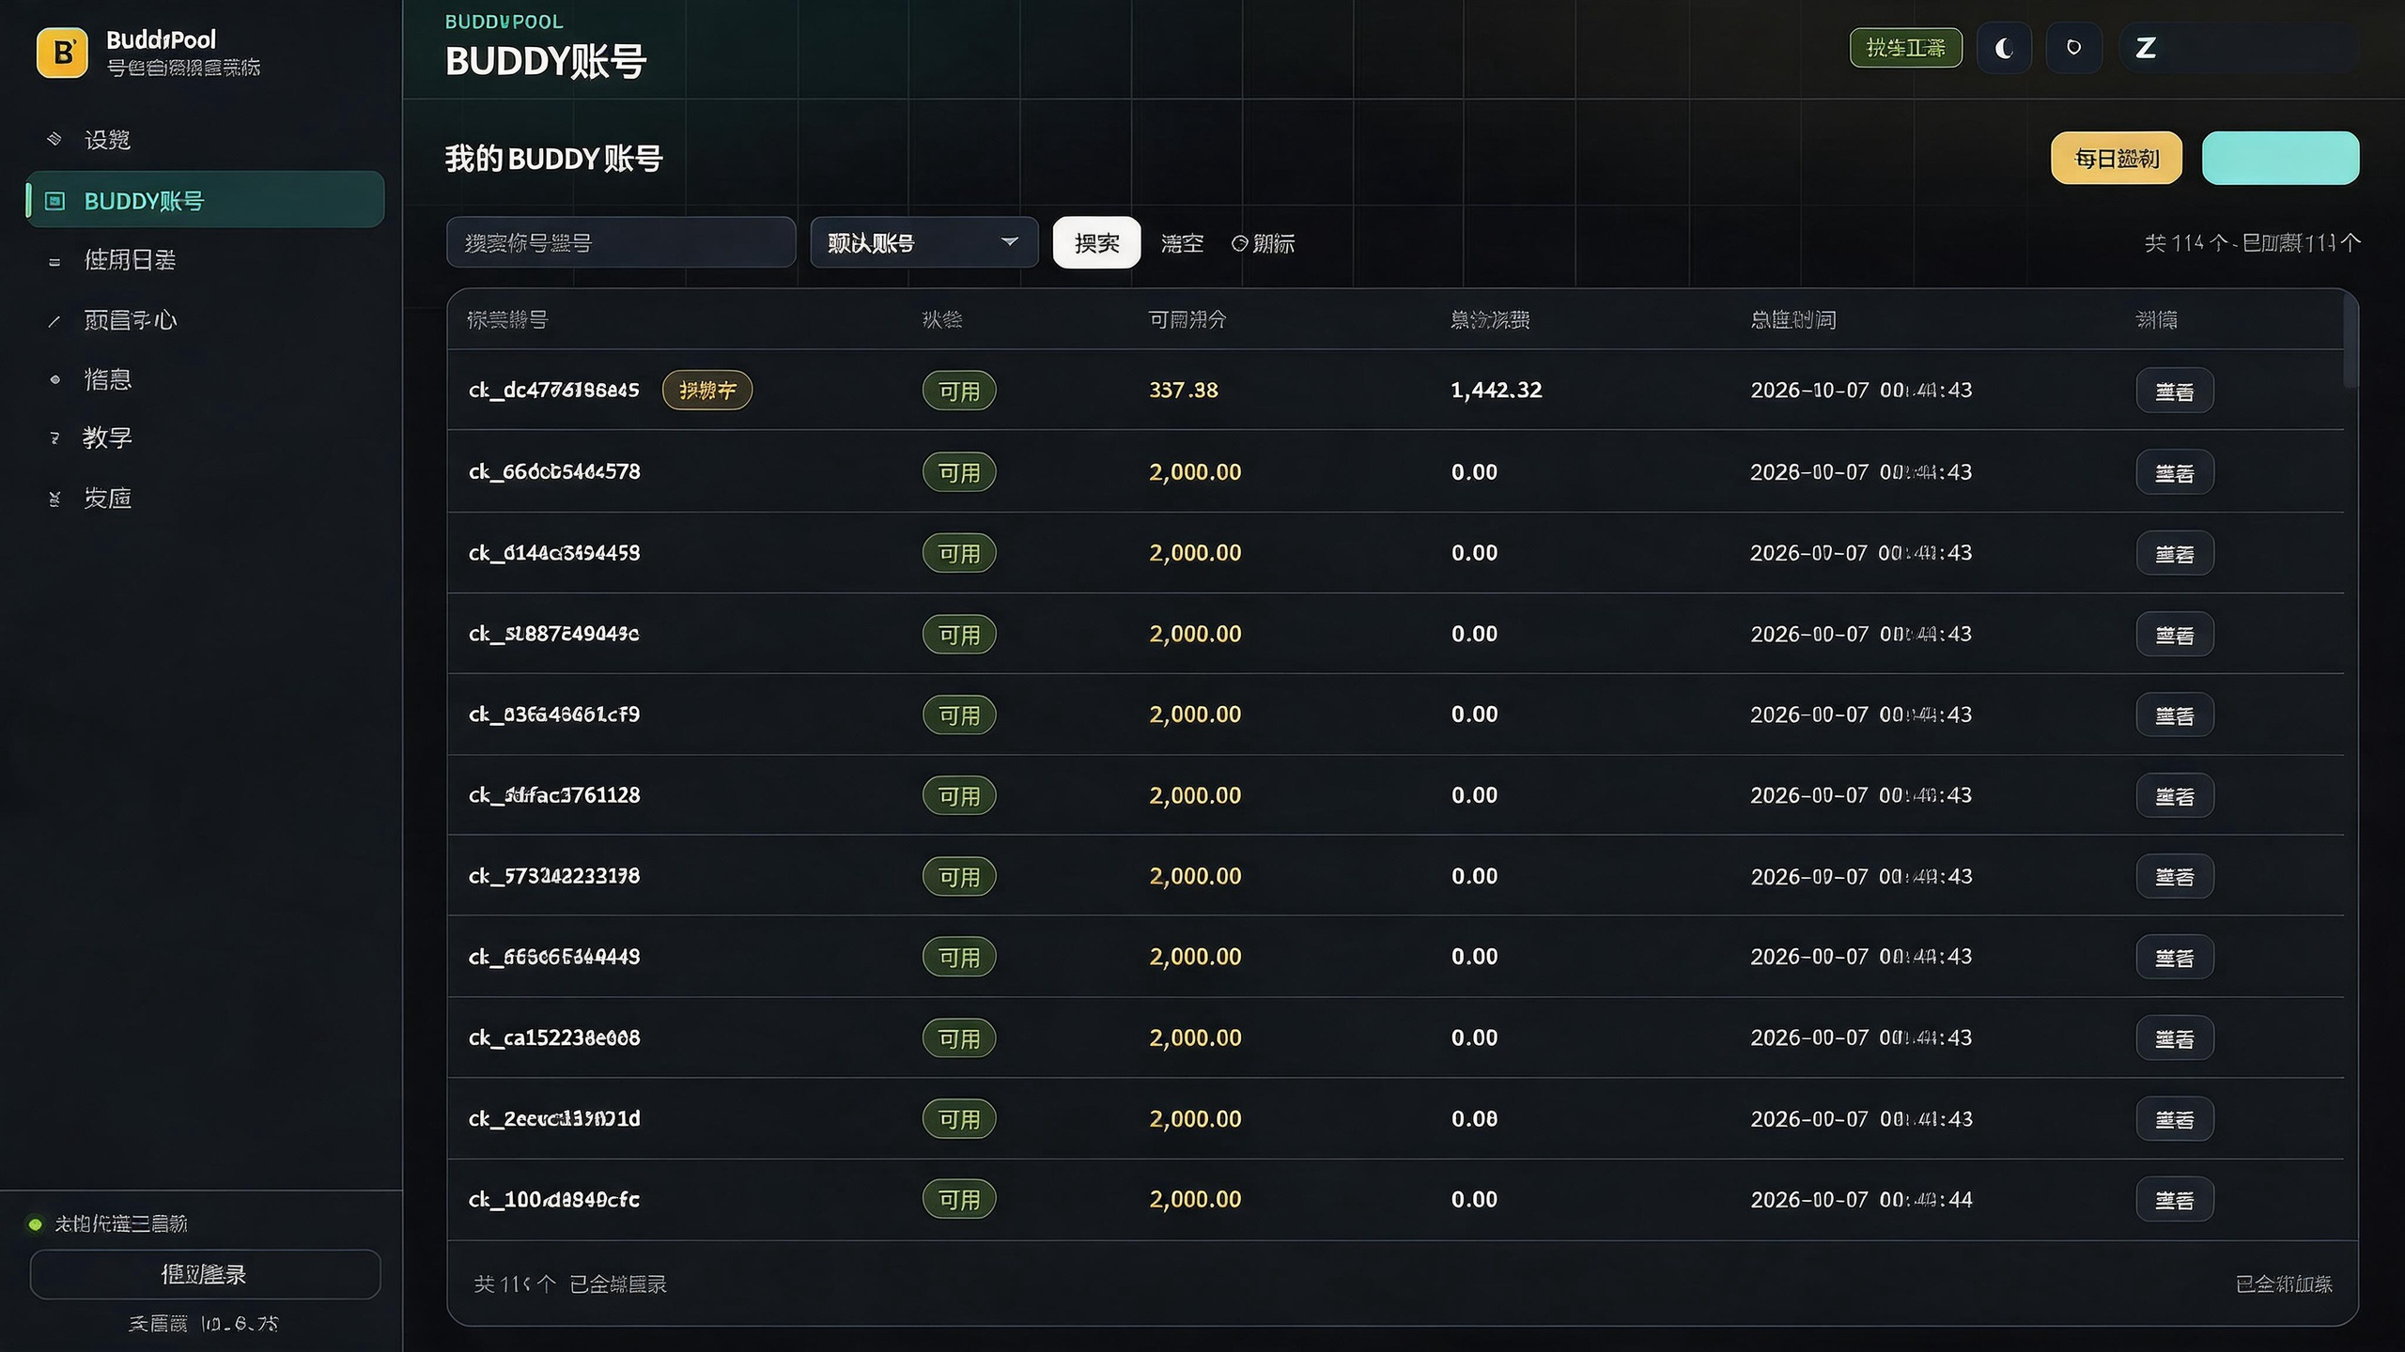Click the table's vertical scrollbar thumb
The width and height of the screenshot is (2405, 1352).
point(2350,340)
